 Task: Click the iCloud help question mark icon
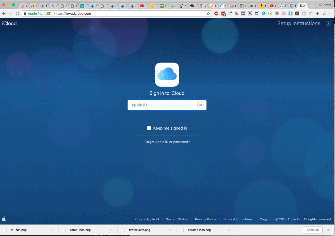[x=328, y=23]
